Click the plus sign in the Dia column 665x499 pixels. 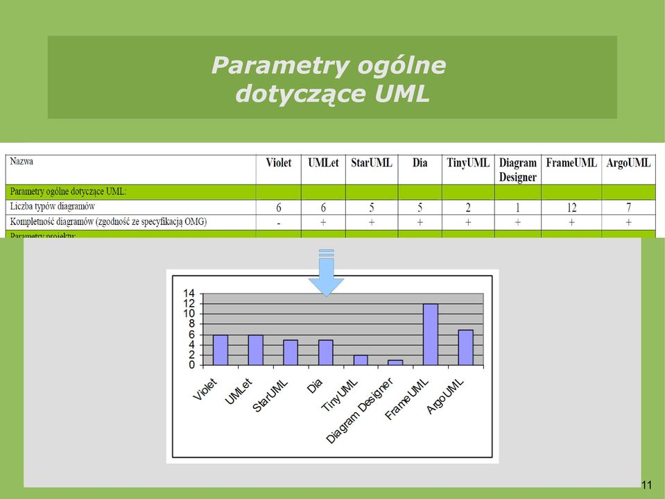click(420, 222)
